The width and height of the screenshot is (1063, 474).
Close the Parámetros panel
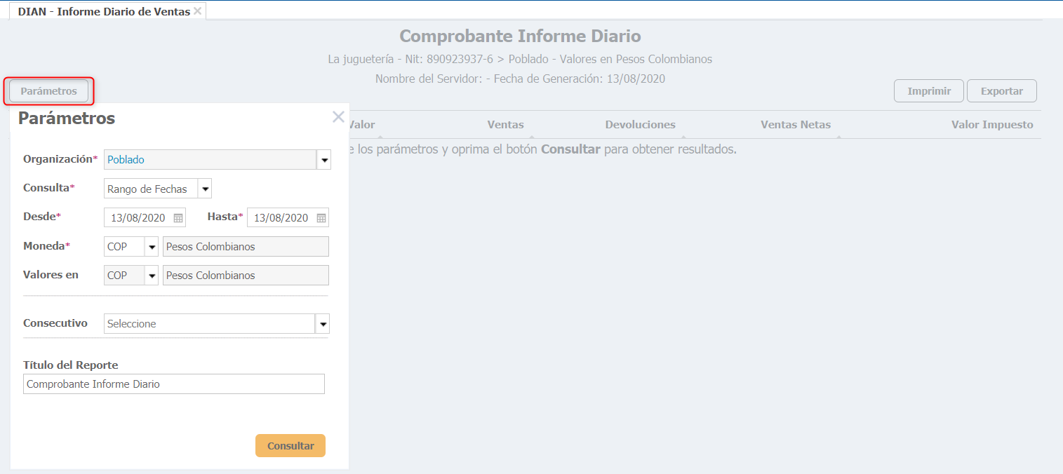click(x=338, y=117)
